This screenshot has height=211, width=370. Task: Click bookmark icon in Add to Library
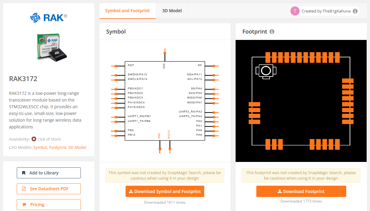pyautogui.click(x=24, y=173)
